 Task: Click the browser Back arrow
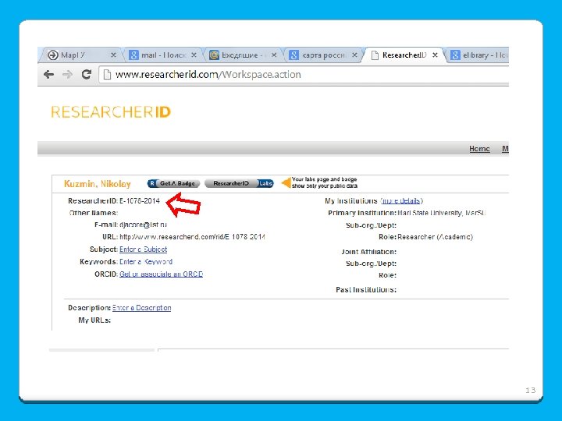click(48, 75)
